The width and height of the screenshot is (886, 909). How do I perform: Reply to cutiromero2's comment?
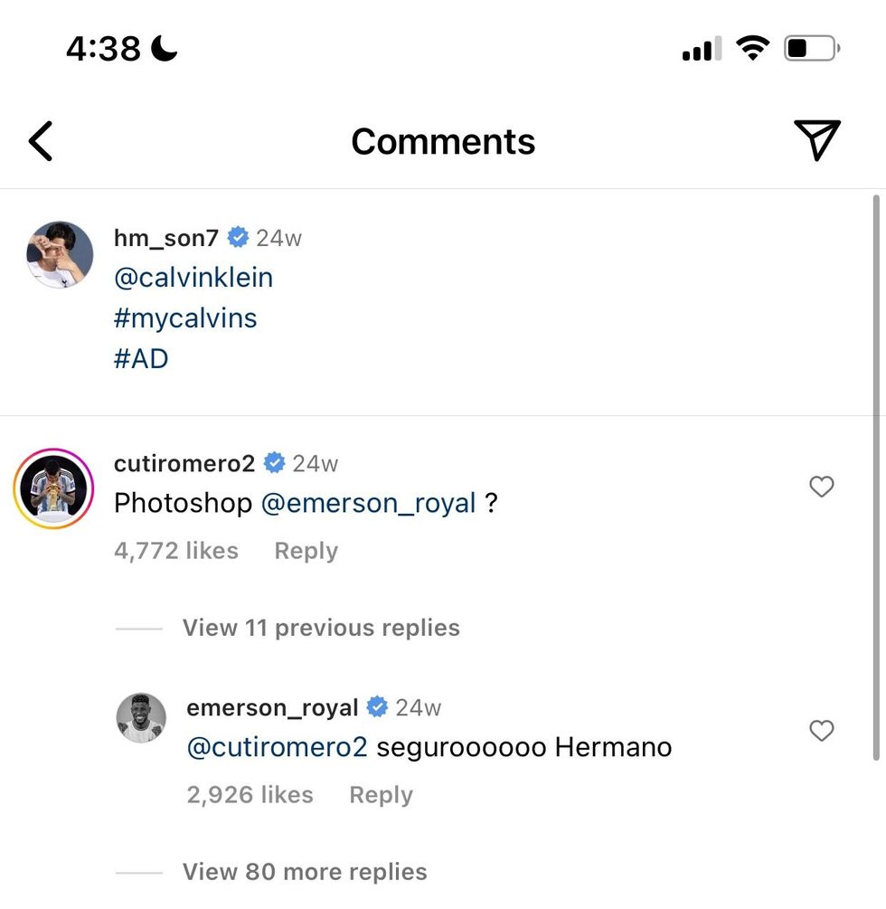click(306, 550)
